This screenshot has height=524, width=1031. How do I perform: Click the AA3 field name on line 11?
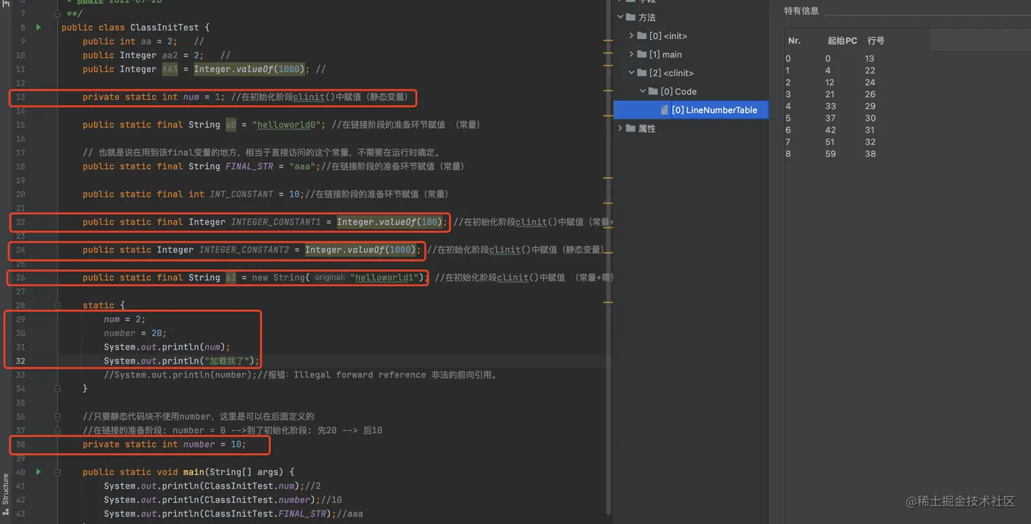170,70
